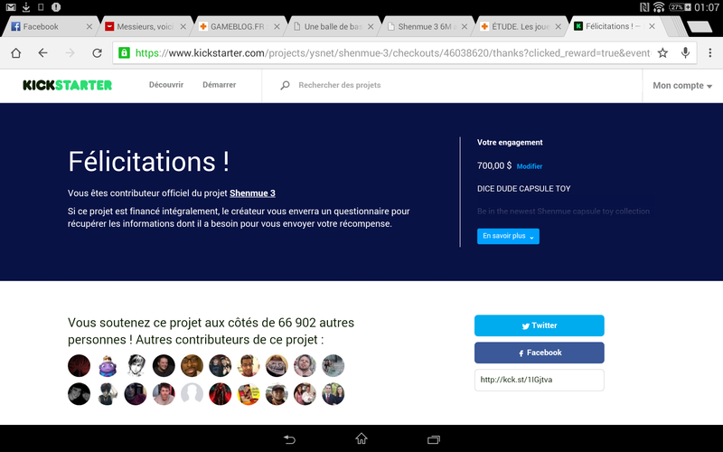Click the browser address bar URL
The image size is (723, 452).
pos(392,53)
